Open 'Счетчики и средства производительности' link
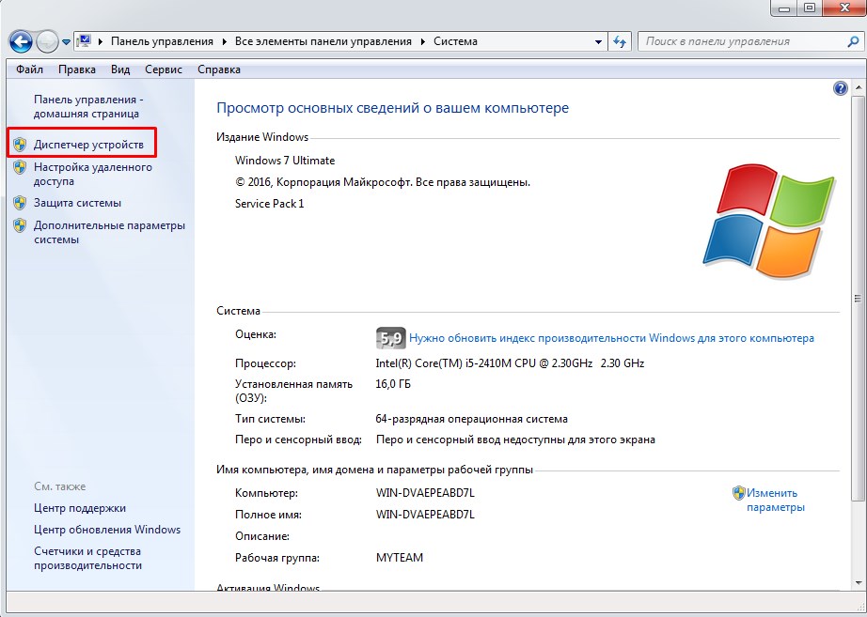 point(87,559)
